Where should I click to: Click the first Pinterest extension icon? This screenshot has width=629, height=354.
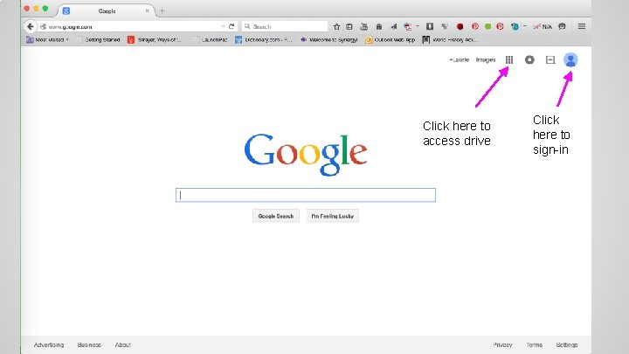[475, 26]
